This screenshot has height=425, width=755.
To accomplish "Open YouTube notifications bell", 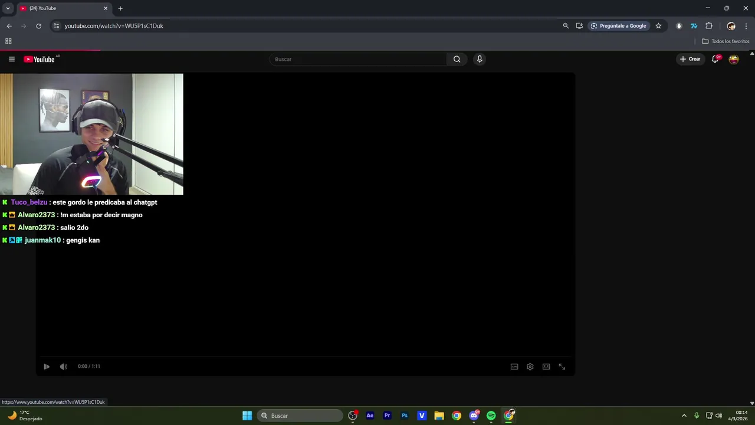I will [715, 59].
